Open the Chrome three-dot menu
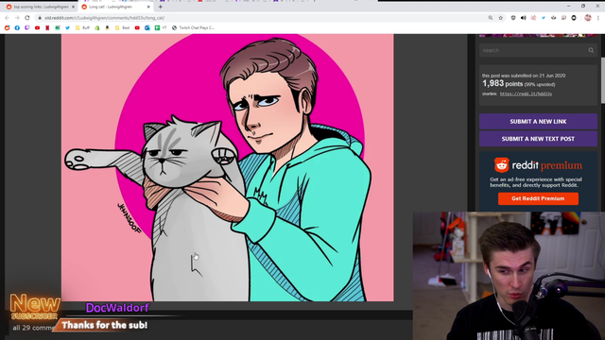The image size is (605, 340). pyautogui.click(x=598, y=18)
